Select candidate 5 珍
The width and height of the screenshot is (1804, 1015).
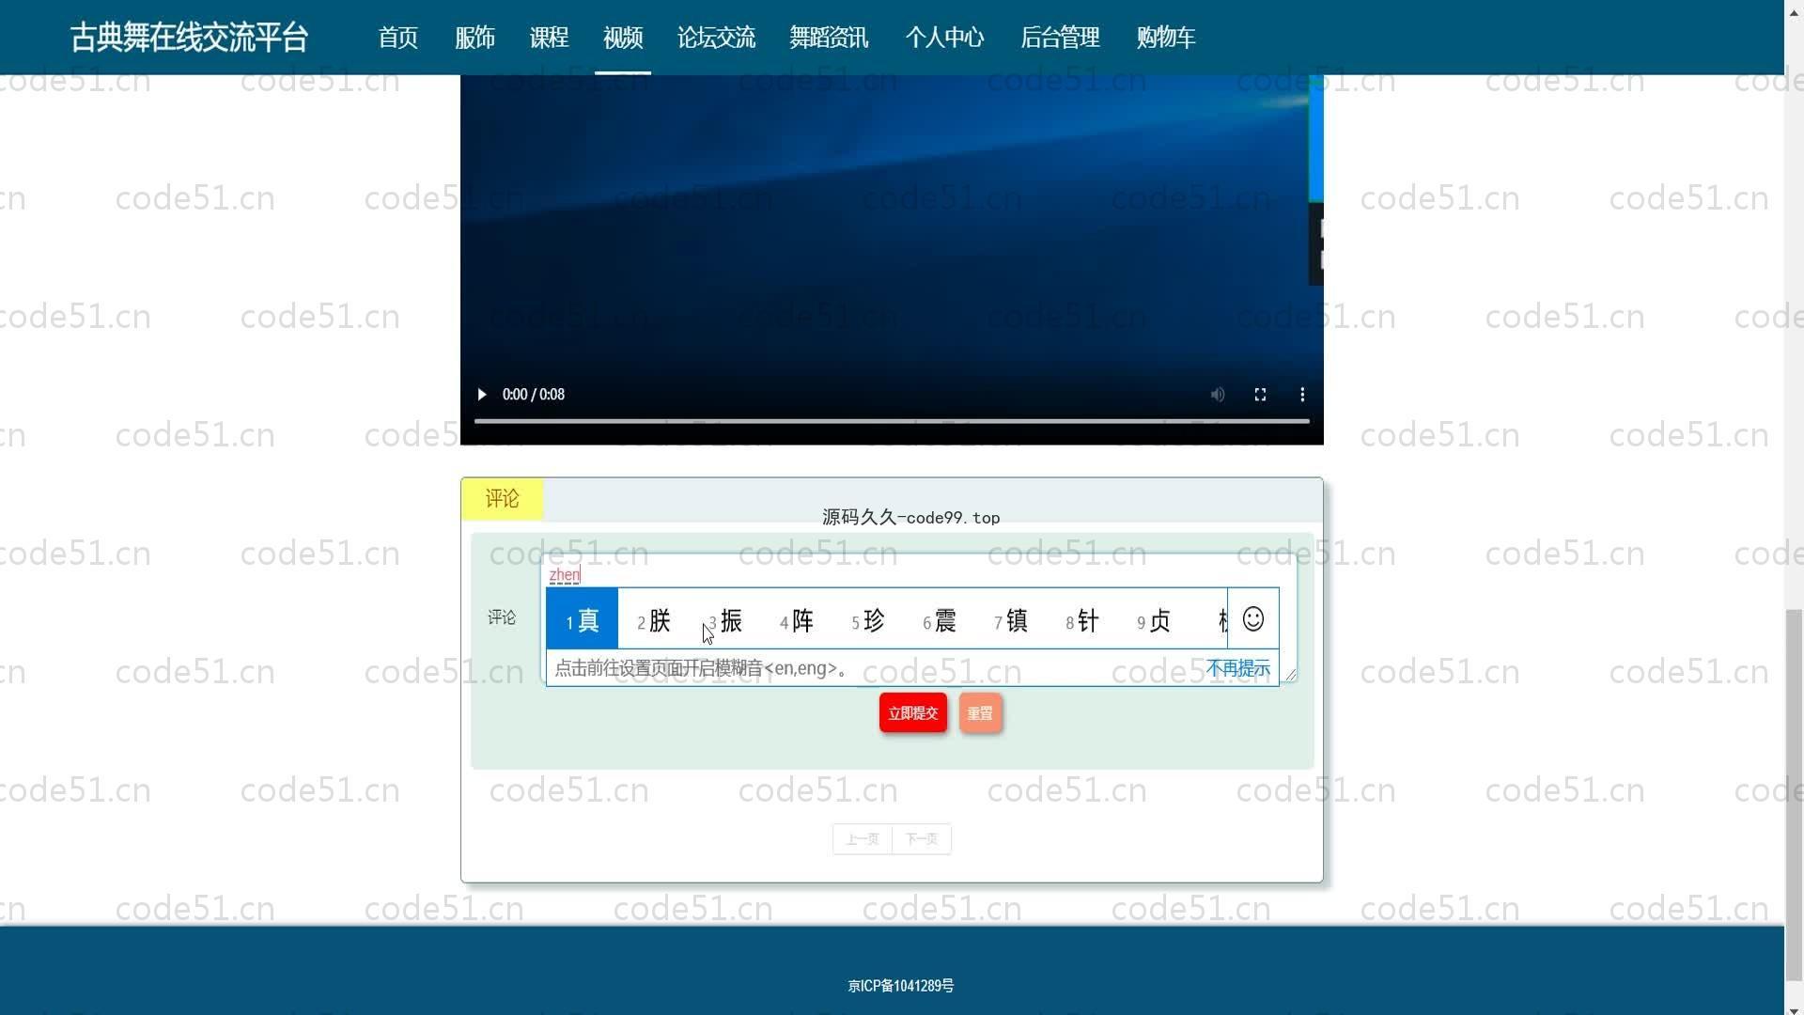[x=868, y=620]
